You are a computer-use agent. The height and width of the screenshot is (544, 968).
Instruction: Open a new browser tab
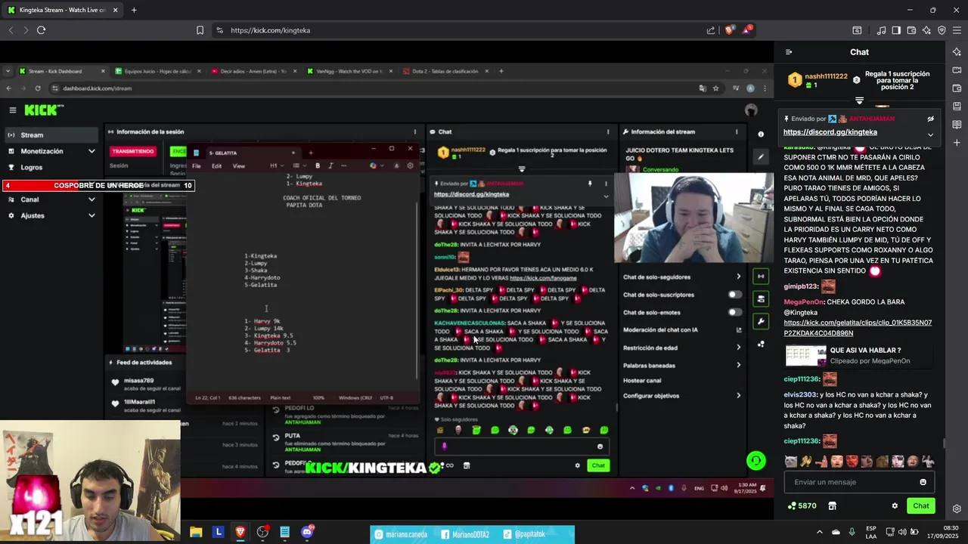[x=134, y=10]
